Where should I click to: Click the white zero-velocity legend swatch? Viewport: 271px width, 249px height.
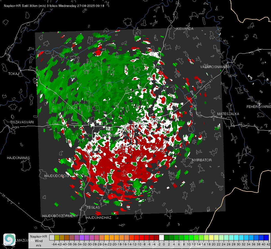click(x=161, y=237)
